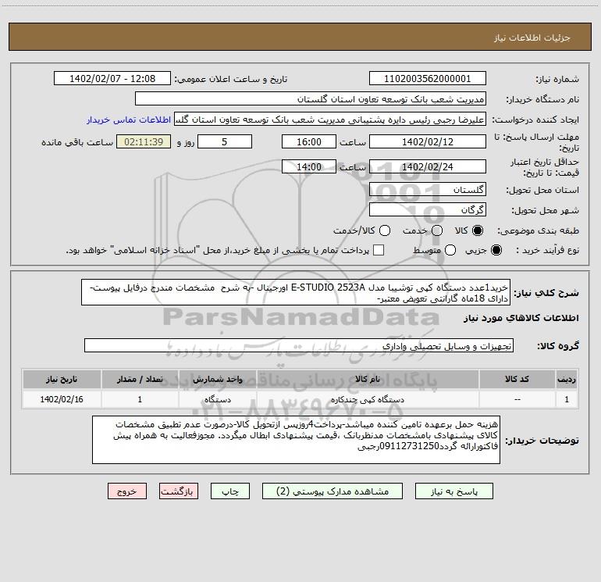Click the پاسخ به نیاز button
Viewport: 601px width, 582px height.
pos(453,491)
